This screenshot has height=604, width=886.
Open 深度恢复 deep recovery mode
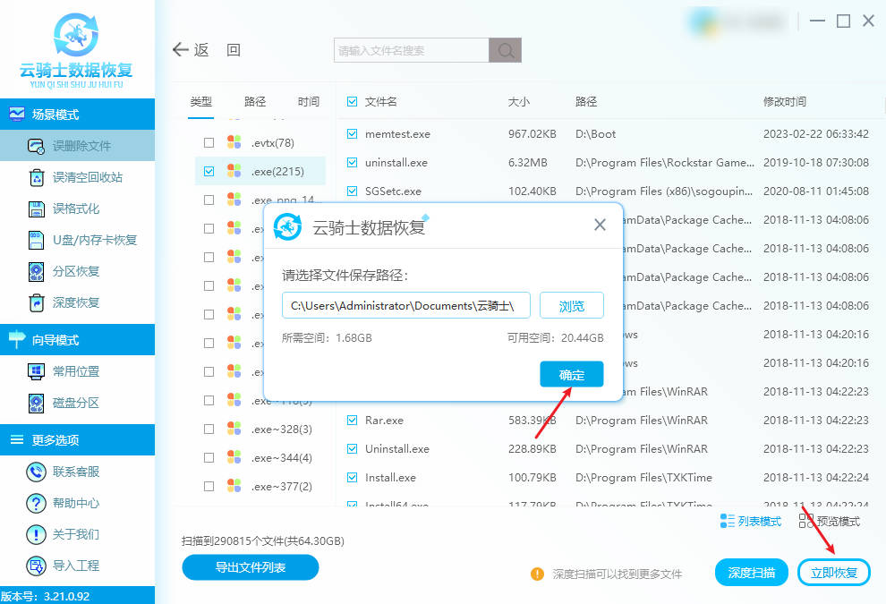point(37,302)
